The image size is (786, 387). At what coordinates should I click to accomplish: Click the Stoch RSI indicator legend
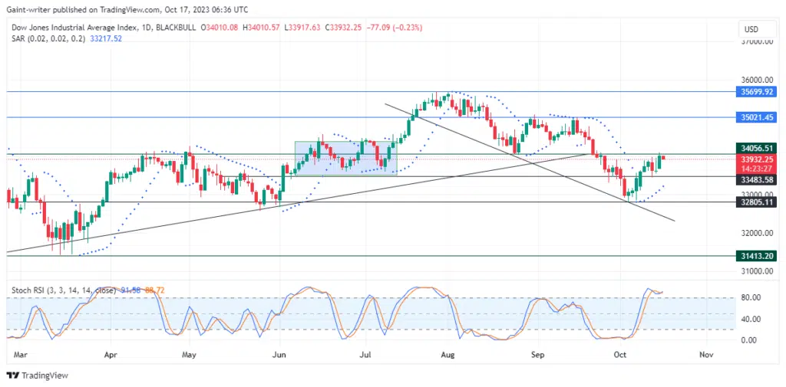click(x=63, y=290)
